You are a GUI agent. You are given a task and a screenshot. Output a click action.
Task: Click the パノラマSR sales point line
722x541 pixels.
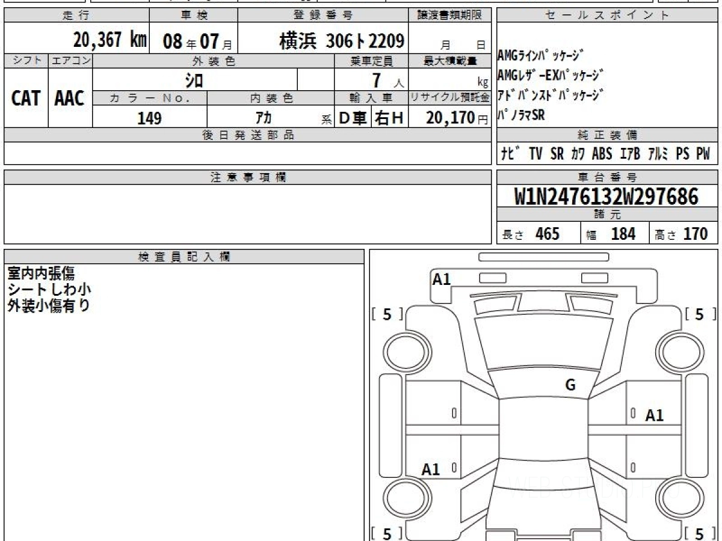coord(521,115)
